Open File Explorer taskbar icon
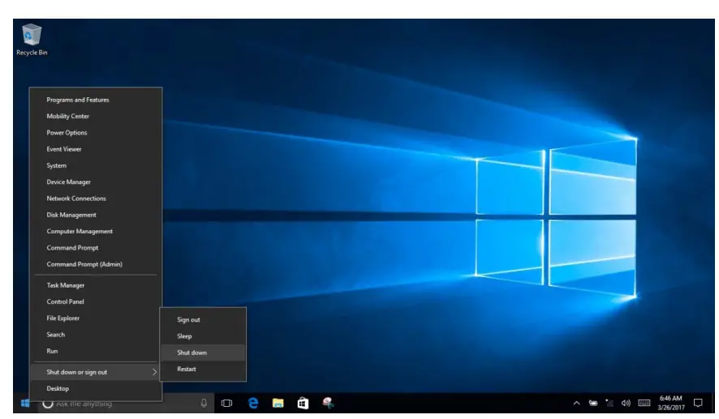This screenshot has height=419, width=719. tap(278, 403)
